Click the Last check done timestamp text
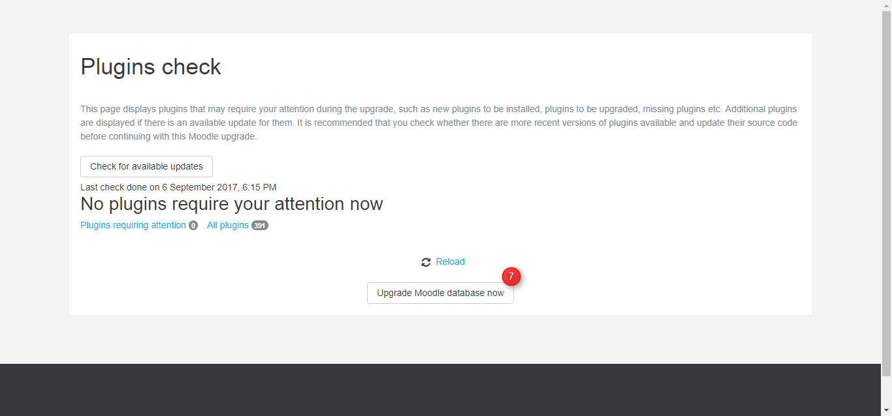The width and height of the screenshot is (892, 416). 178,187
